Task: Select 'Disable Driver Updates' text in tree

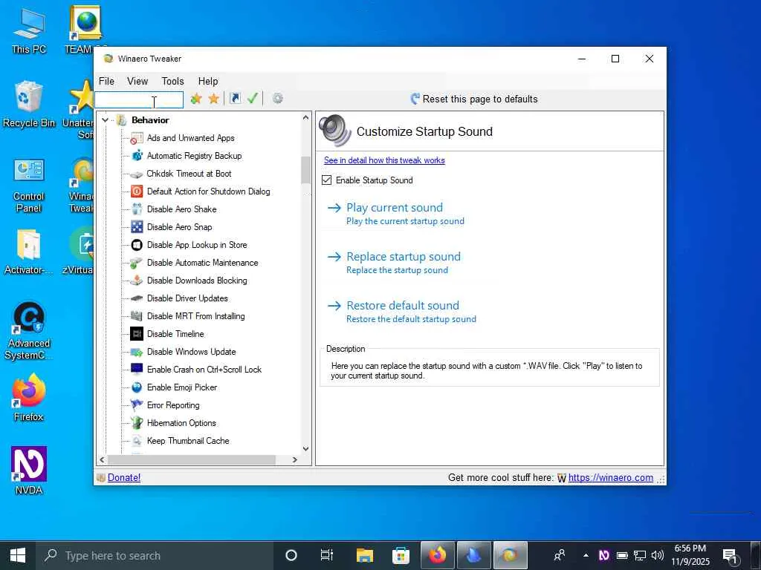Action: pyautogui.click(x=187, y=298)
